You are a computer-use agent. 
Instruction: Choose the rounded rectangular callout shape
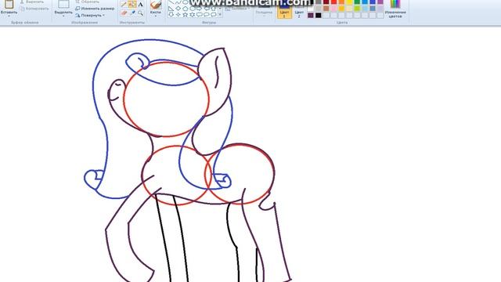[x=200, y=15]
